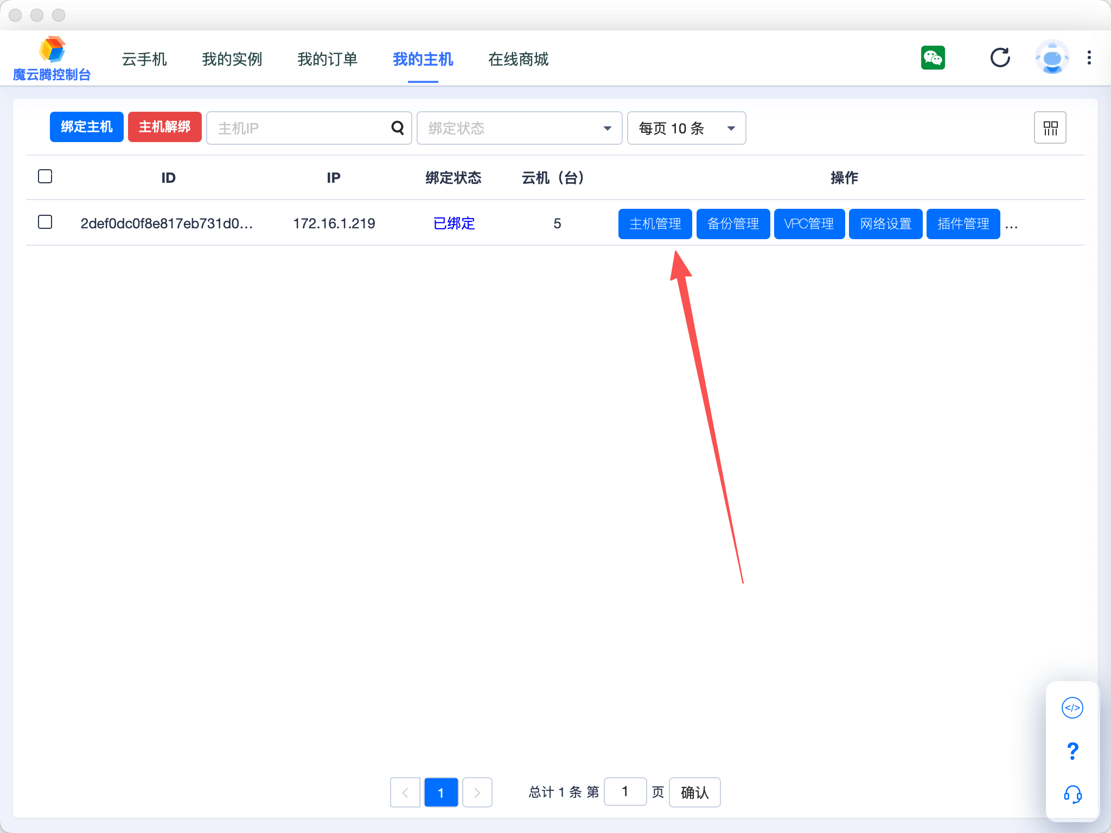Click the question mark help icon
Viewport: 1111px width, 833px height.
1072,751
